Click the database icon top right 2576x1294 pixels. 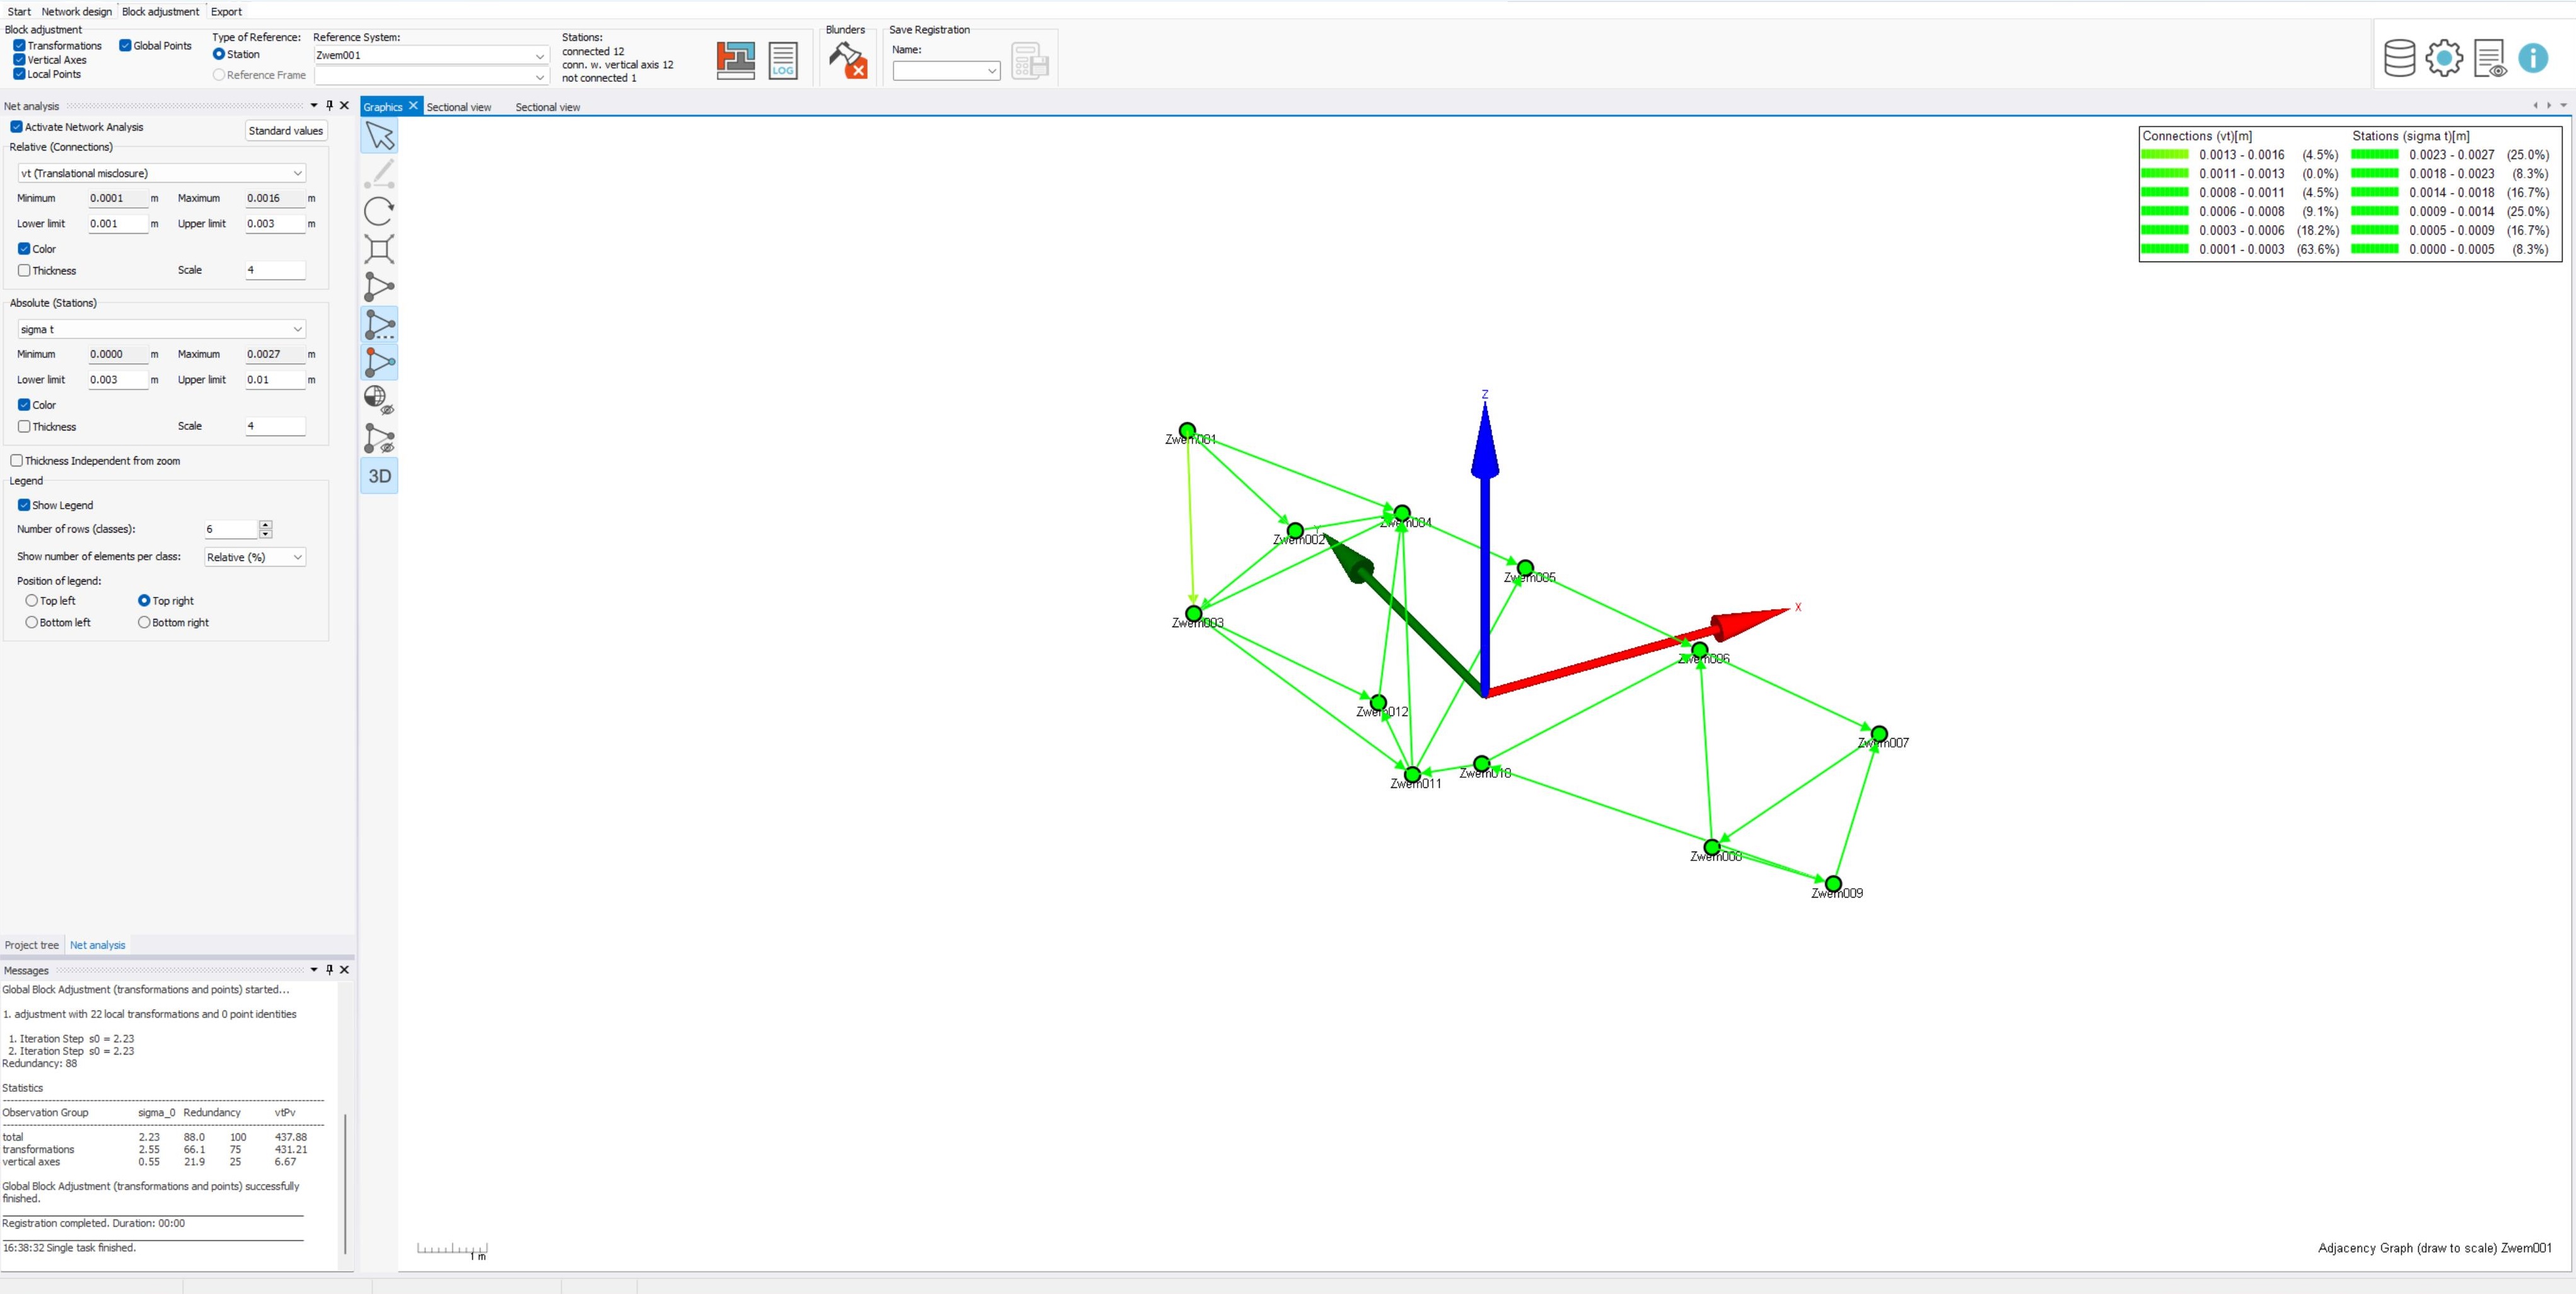(2399, 58)
